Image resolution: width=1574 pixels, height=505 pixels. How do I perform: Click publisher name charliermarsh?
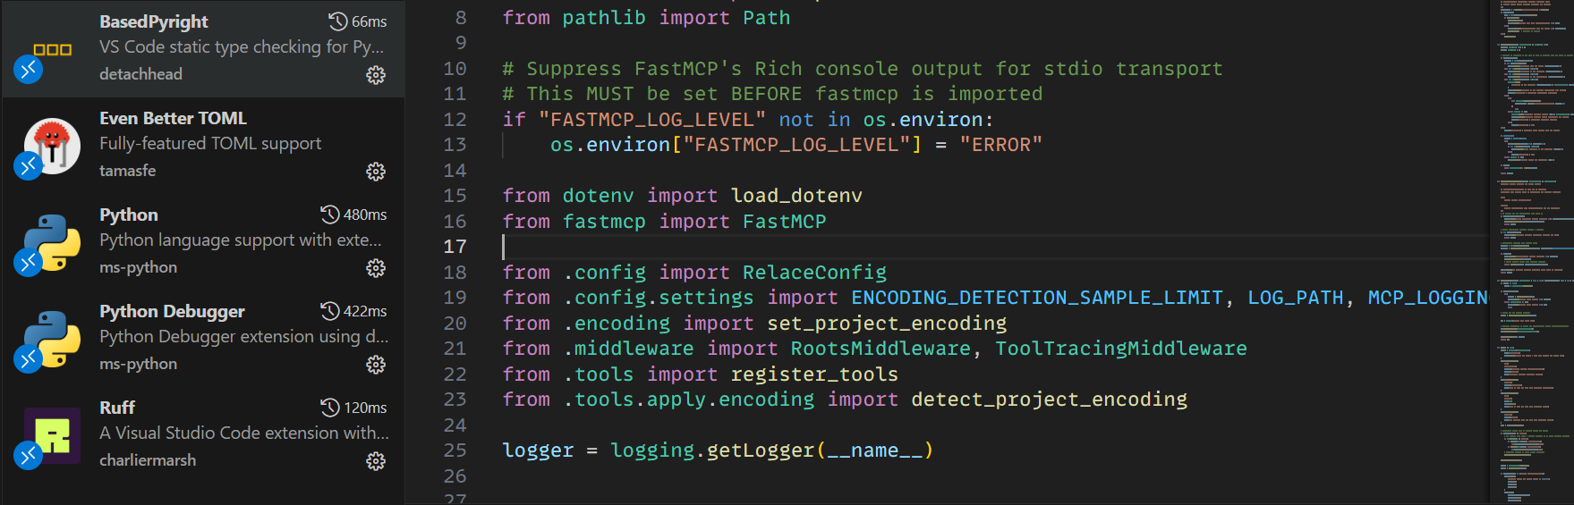tap(148, 460)
